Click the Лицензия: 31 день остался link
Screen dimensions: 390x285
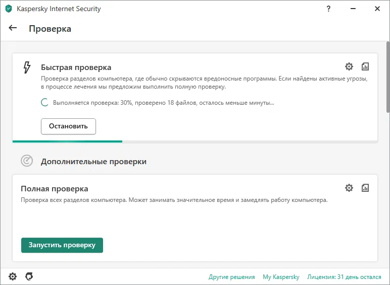point(345,277)
